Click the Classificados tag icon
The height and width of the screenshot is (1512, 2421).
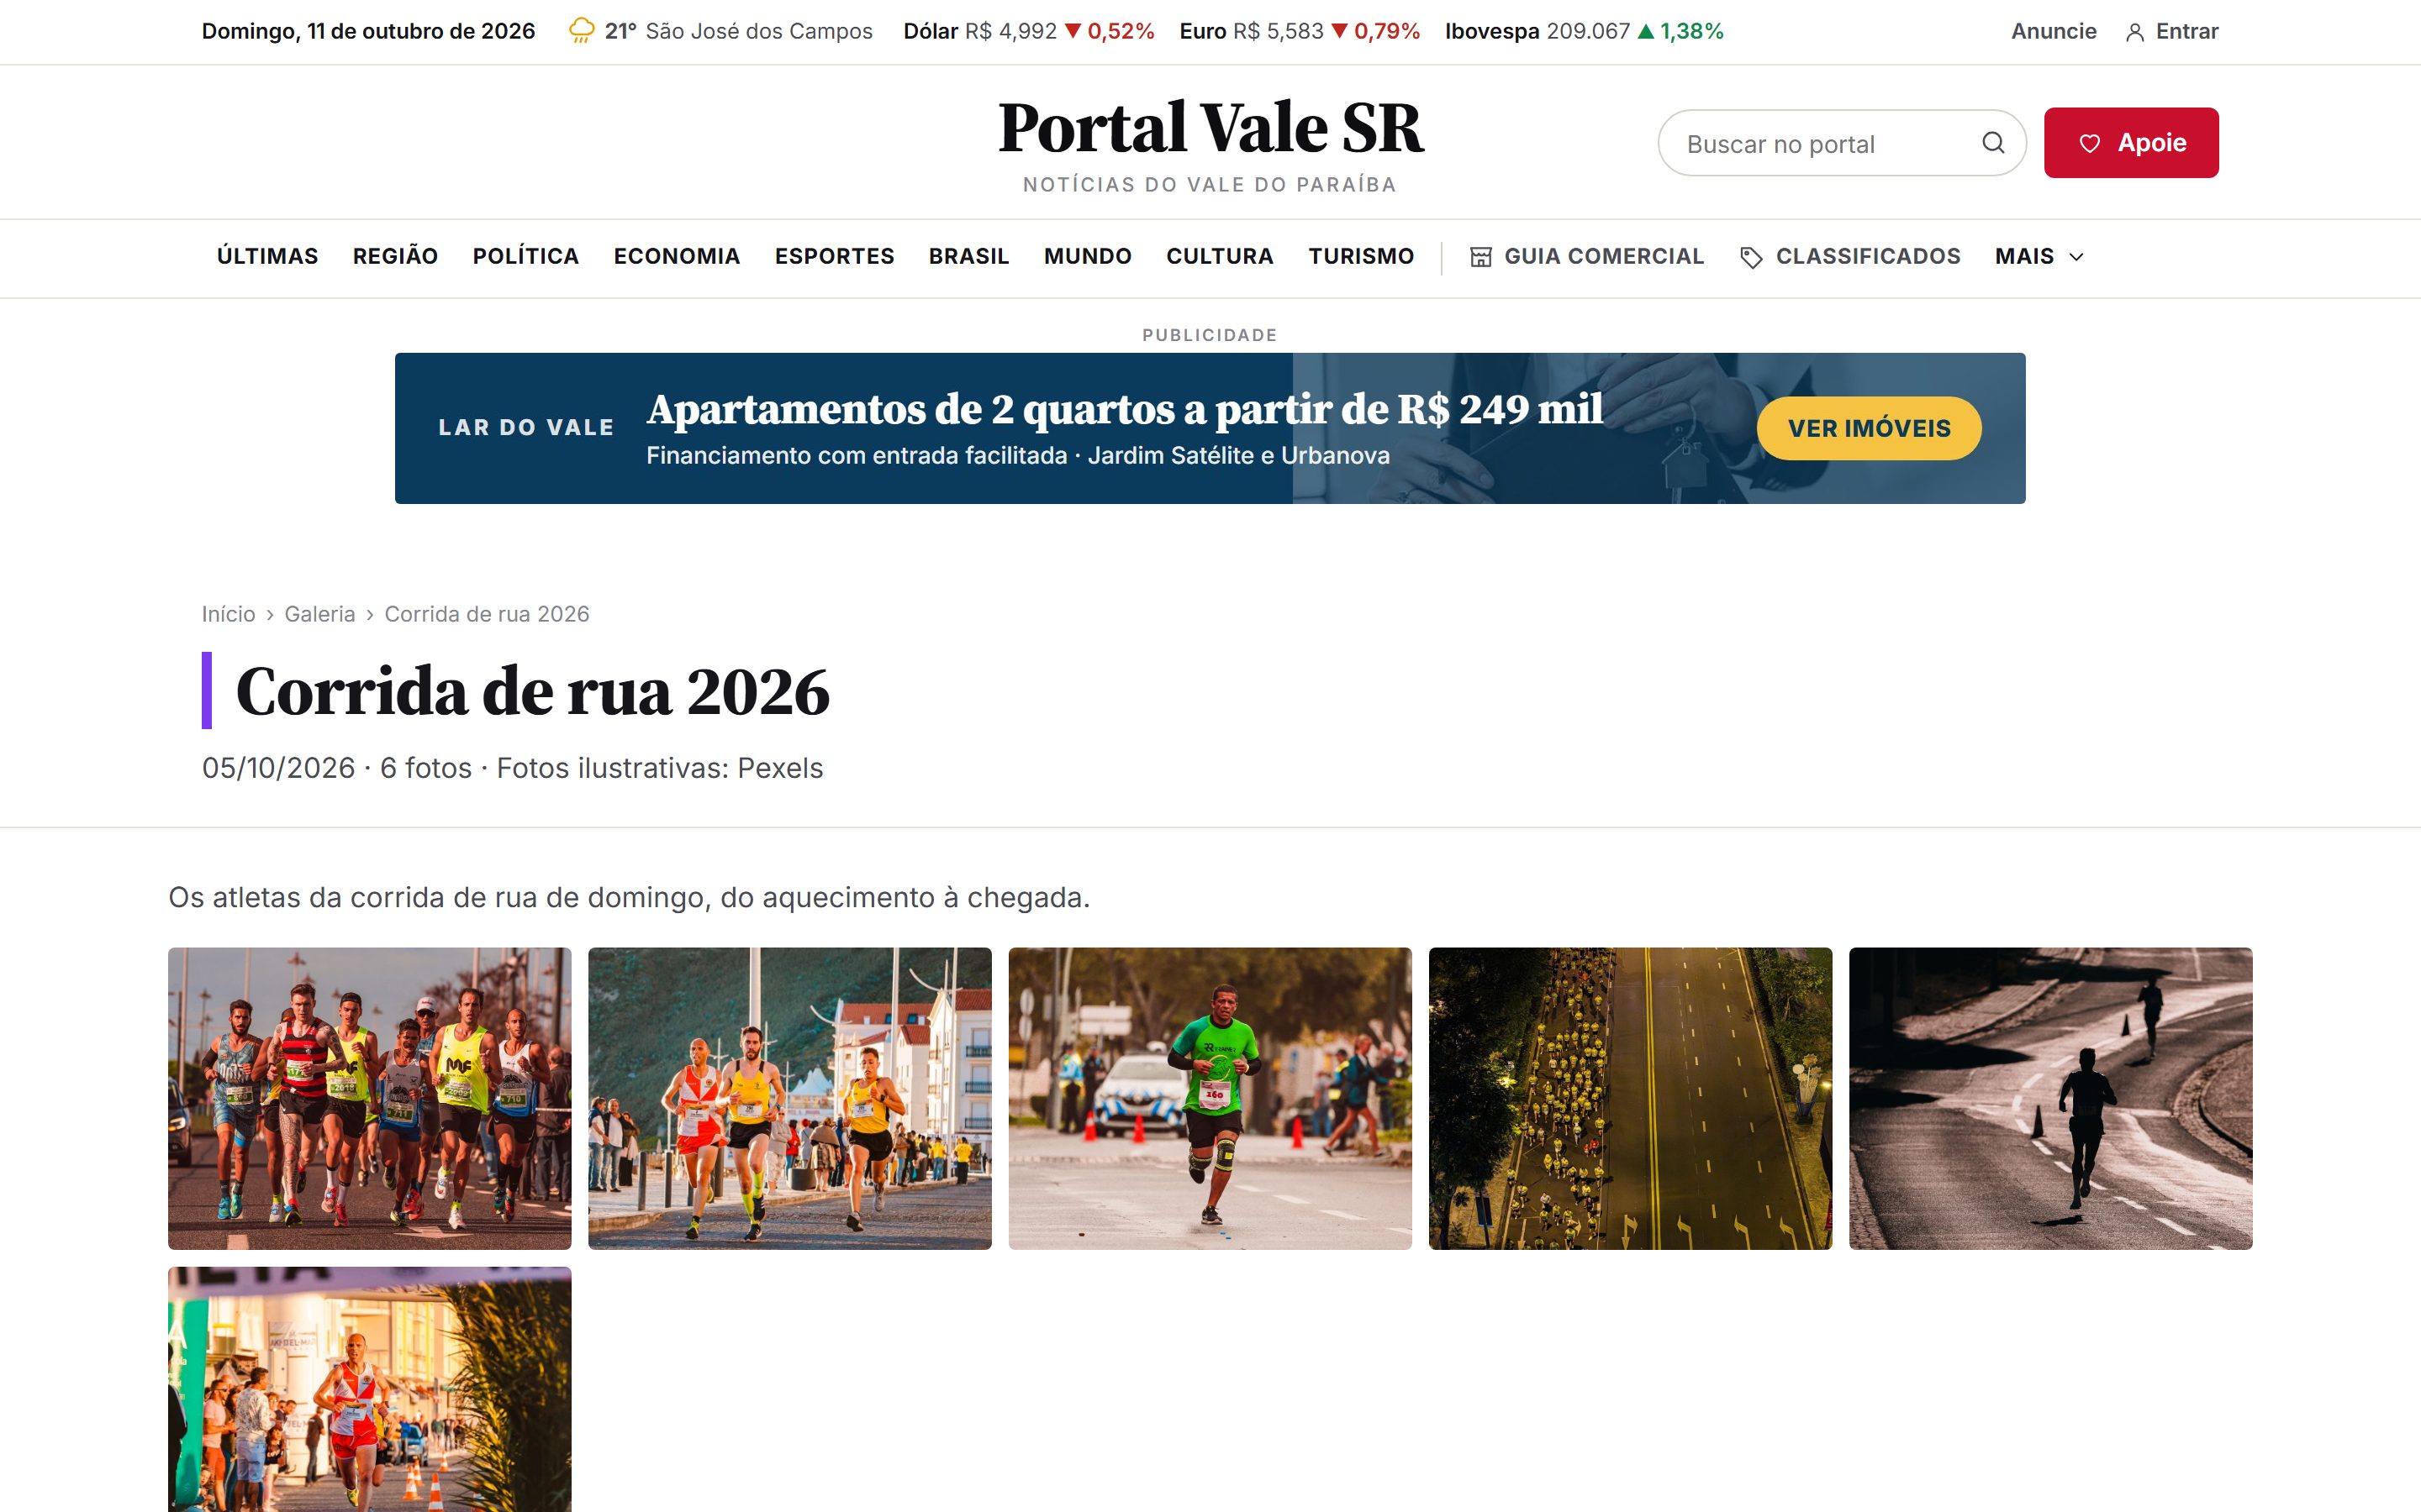1751,257
